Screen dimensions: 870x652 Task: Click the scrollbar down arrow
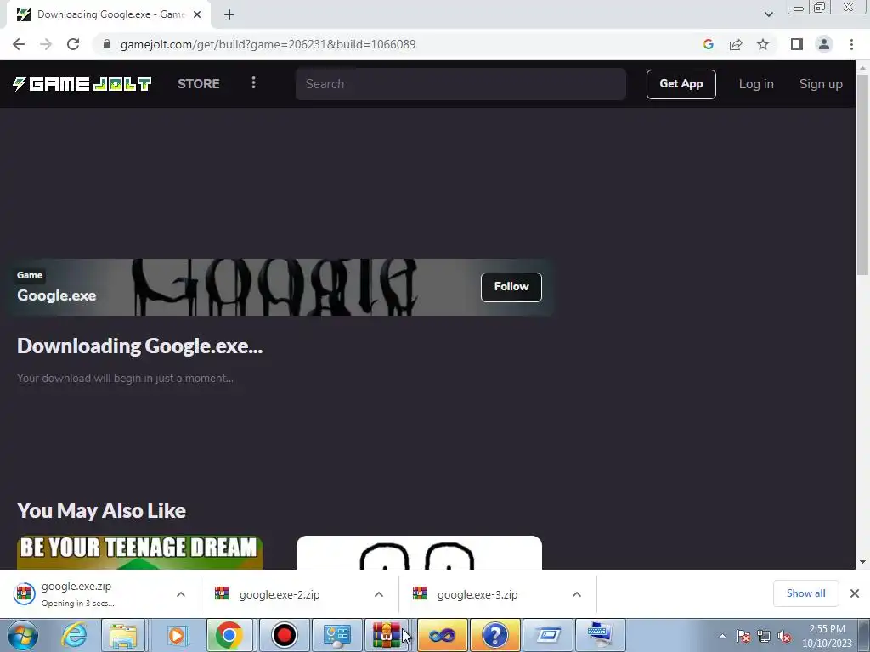pos(862,562)
